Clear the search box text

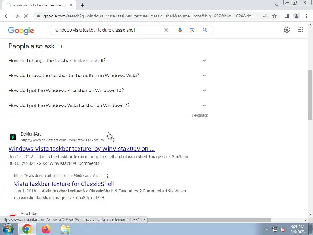(x=166, y=30)
